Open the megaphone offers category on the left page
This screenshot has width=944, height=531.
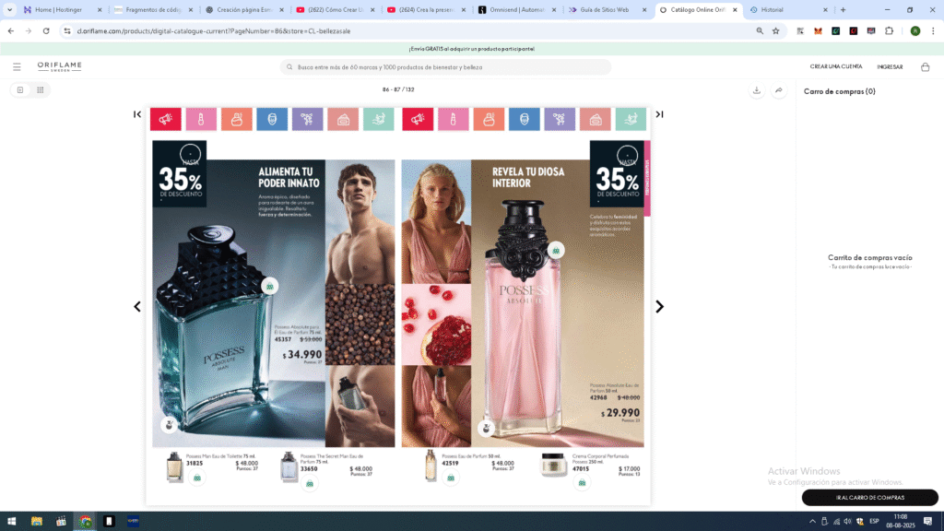[166, 119]
